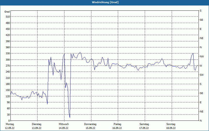Screen dimensions: 209x131
Task: Click the date 13.09.22
Action: click(x=37, y=128)
